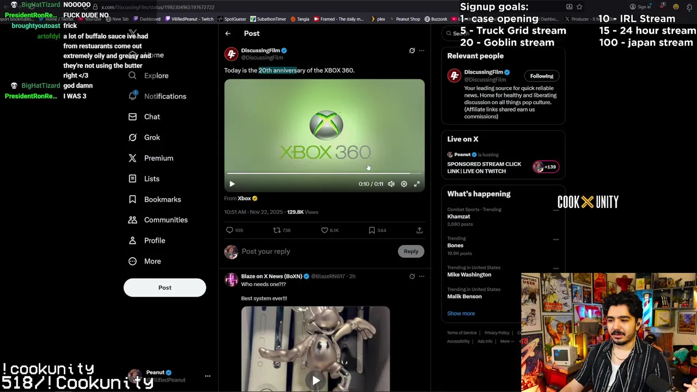This screenshot has height=392, width=697.
Task: Open more options for Bones trend
Action: 555,239
